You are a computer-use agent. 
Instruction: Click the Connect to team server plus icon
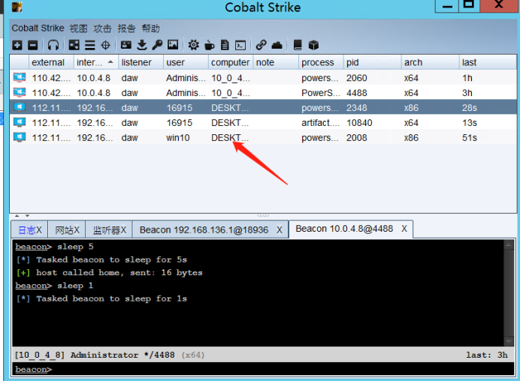pos(17,45)
